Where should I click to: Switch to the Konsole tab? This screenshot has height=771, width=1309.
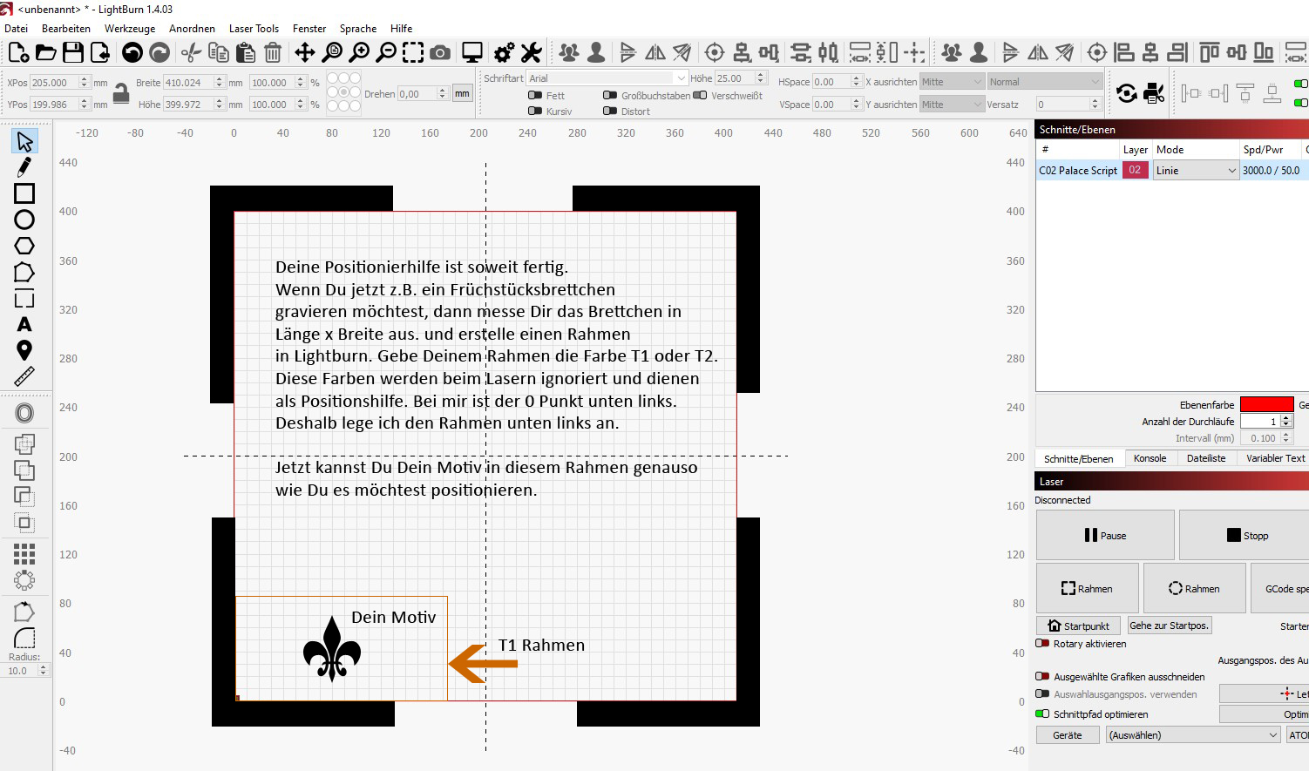pyautogui.click(x=1150, y=458)
